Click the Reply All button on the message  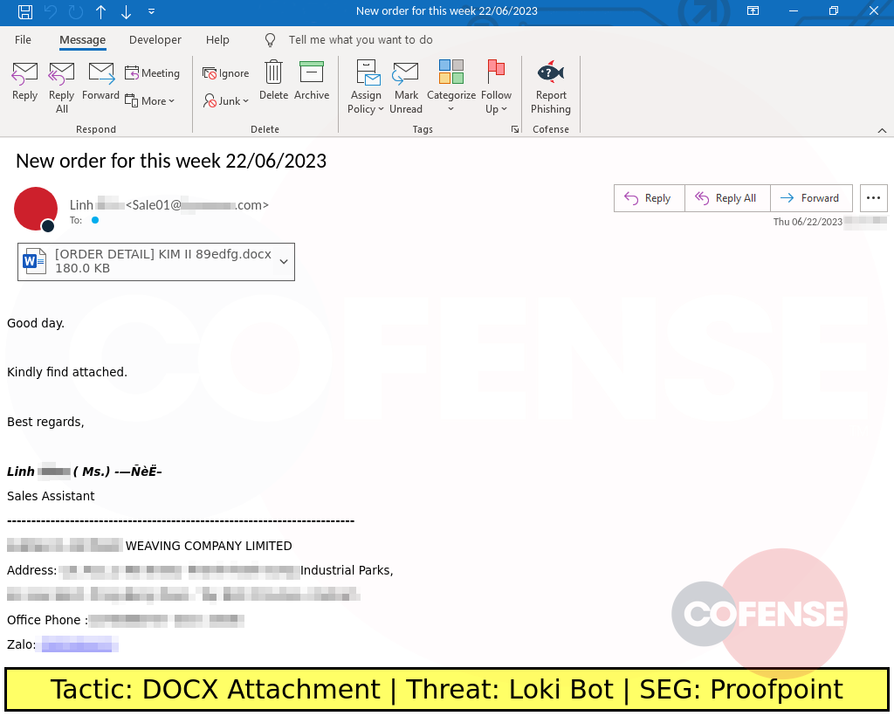pos(727,198)
